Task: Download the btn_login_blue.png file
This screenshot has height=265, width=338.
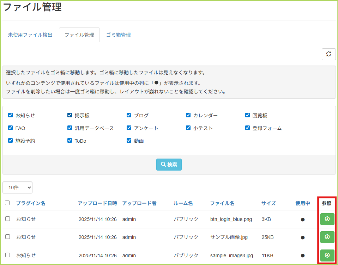Action: tap(327, 219)
